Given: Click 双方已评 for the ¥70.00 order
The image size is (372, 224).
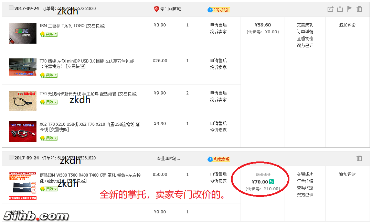Looking at the screenshot, I should pyautogui.click(x=305, y=195).
